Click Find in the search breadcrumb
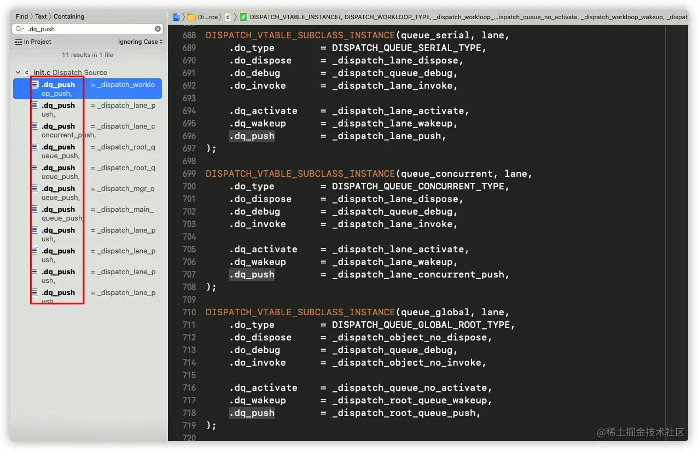 click(22, 16)
